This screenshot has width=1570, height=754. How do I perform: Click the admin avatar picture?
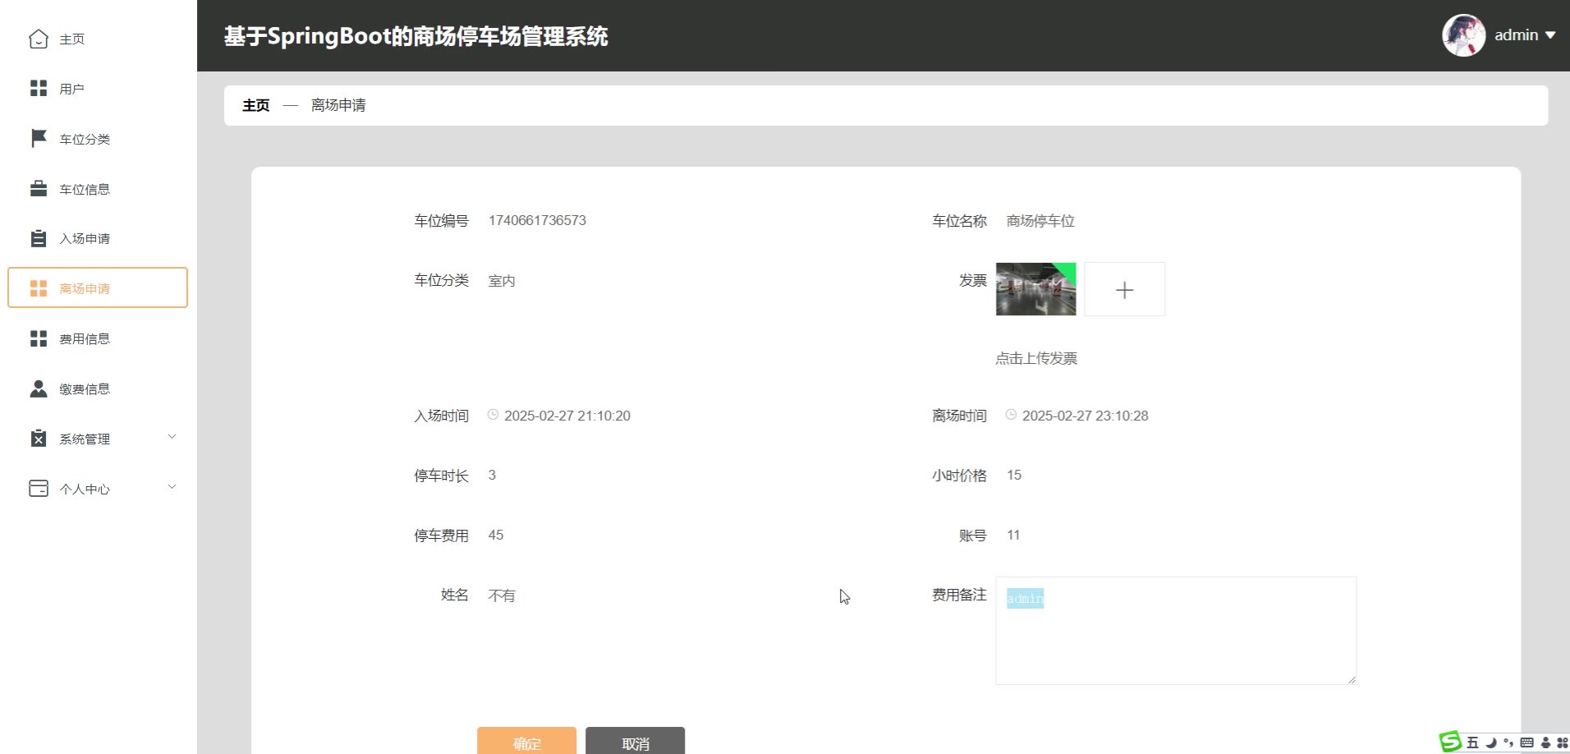pyautogui.click(x=1463, y=35)
